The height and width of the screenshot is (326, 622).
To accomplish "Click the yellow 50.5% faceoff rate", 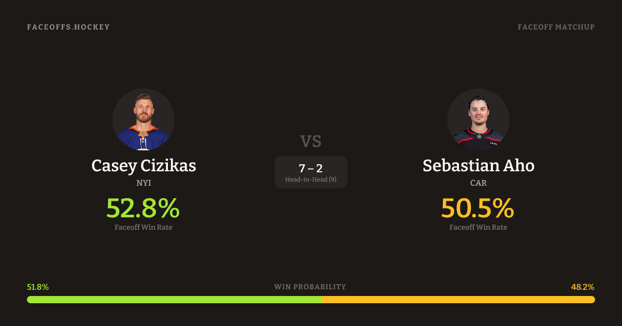I will pyautogui.click(x=477, y=208).
